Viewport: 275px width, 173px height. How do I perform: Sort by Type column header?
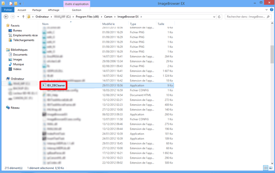tap(133, 24)
